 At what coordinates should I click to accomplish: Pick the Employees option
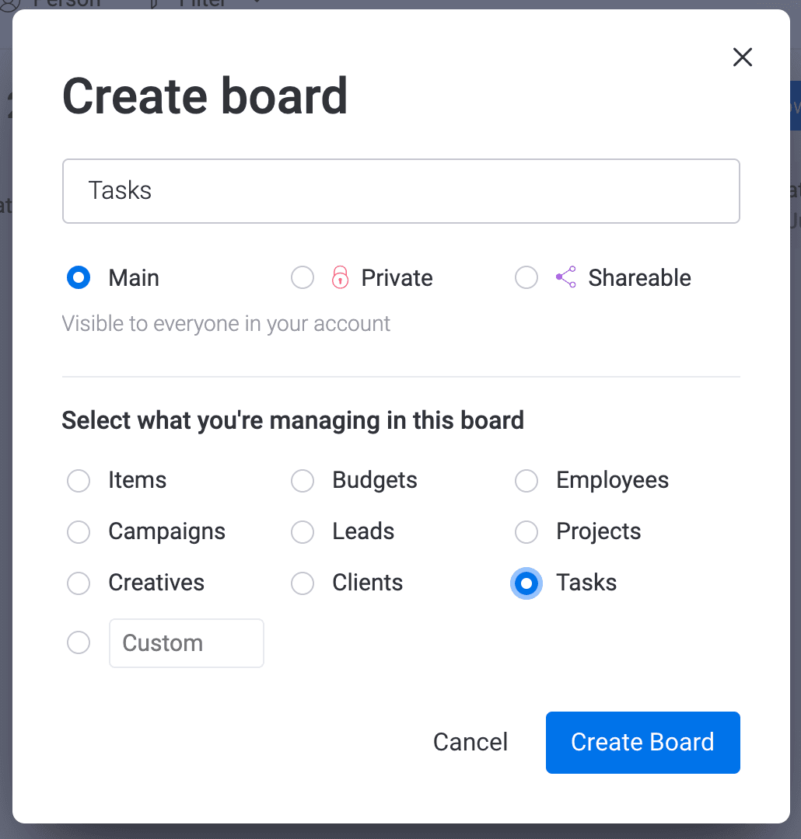[x=526, y=481]
